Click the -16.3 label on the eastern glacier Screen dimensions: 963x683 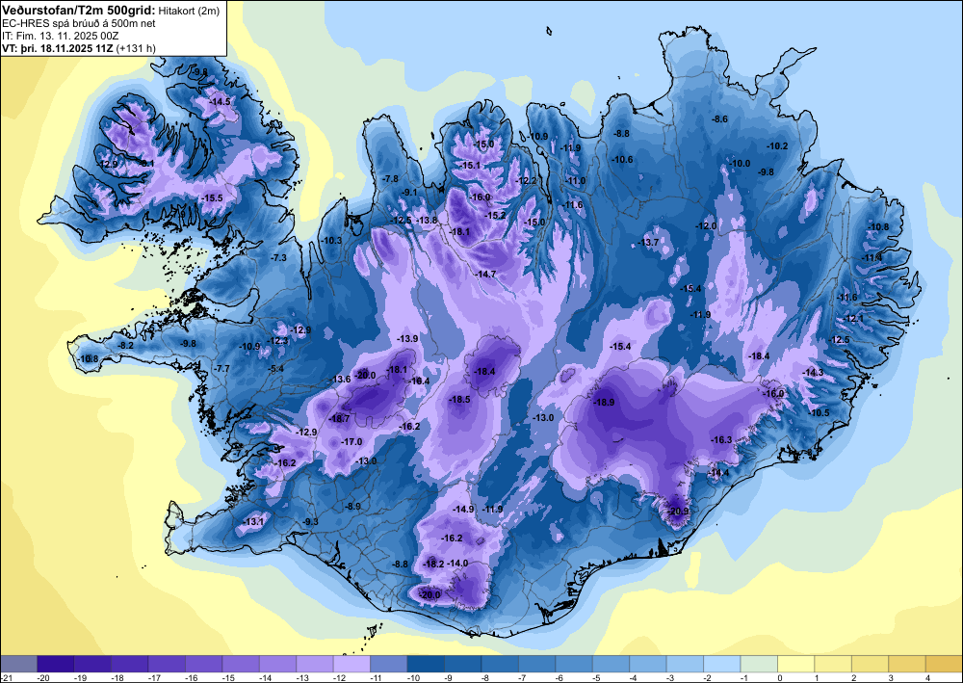pyautogui.click(x=721, y=440)
